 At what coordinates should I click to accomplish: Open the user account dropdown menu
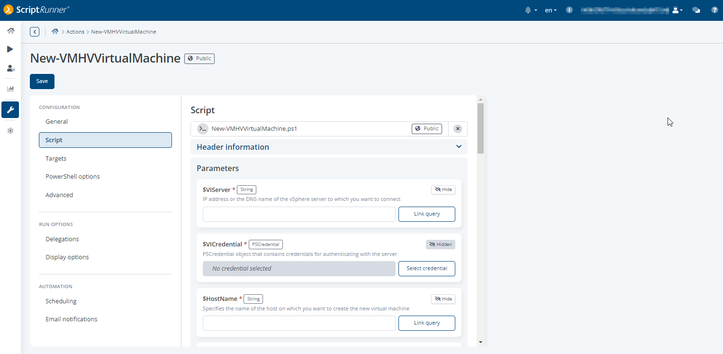(677, 10)
